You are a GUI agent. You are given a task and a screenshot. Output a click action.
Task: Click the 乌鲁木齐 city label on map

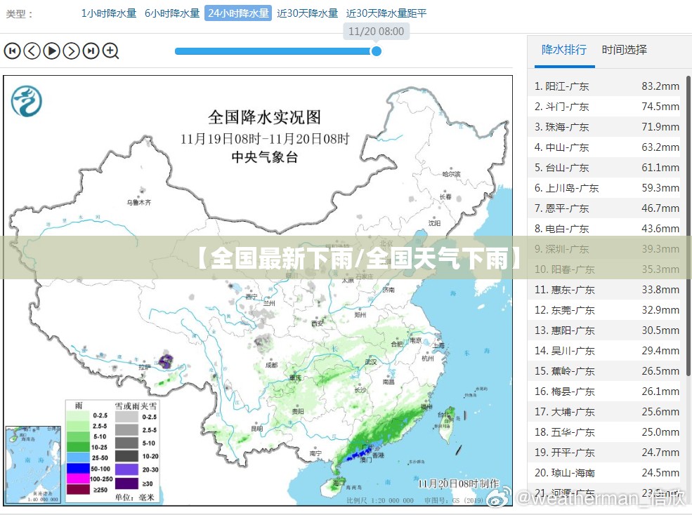coord(138,202)
